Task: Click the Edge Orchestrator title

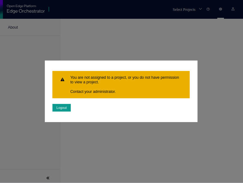Action: [26, 11]
